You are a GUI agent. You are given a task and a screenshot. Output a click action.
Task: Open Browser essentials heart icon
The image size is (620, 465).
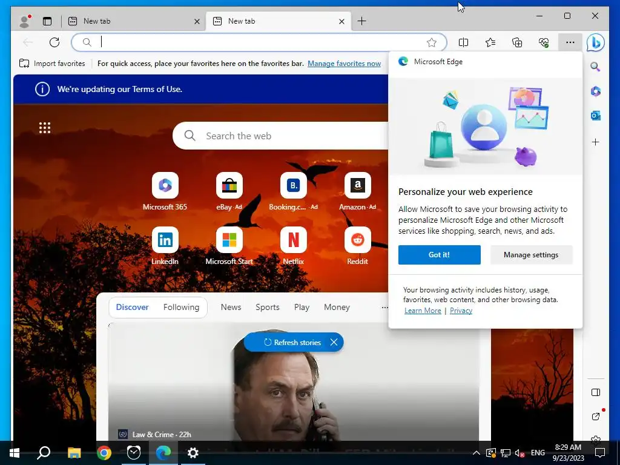tap(544, 42)
